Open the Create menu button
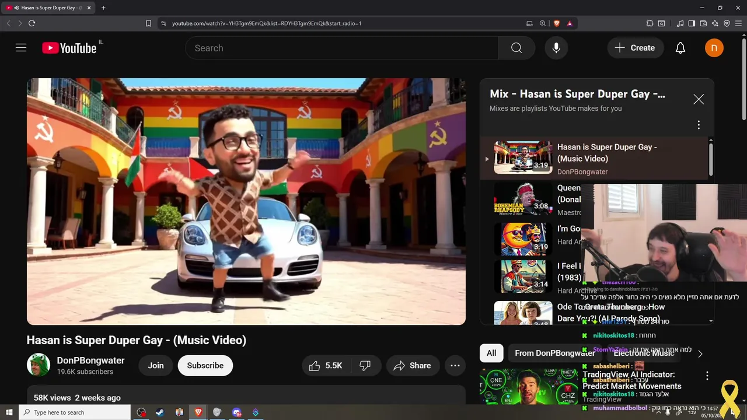This screenshot has height=420, width=747. coord(635,48)
